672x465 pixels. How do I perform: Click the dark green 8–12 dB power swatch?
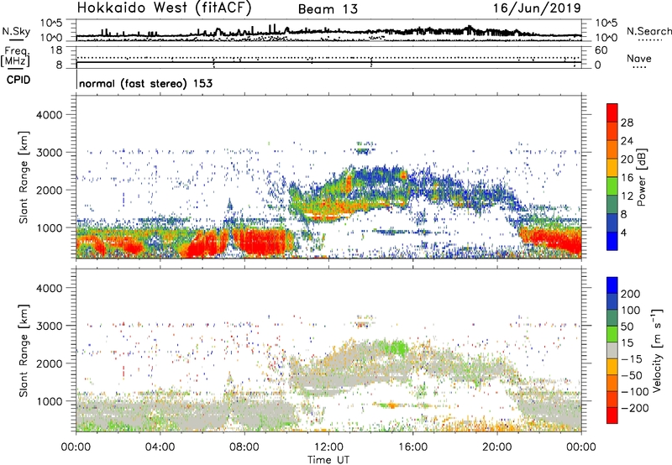612,205
